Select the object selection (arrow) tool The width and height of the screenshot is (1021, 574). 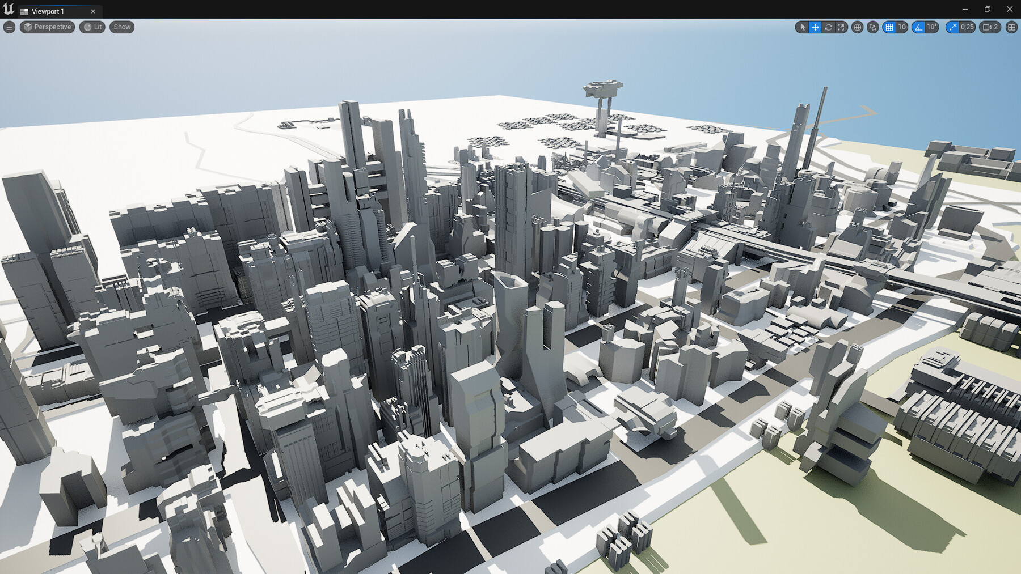pyautogui.click(x=803, y=27)
